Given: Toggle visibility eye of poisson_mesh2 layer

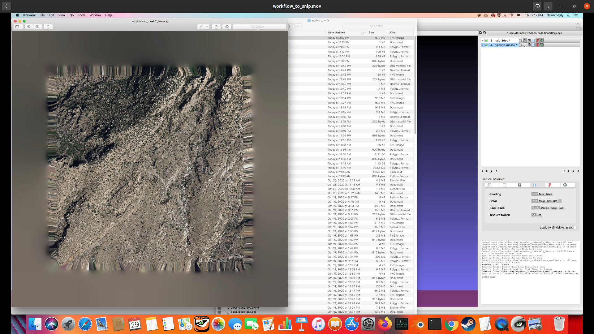Looking at the screenshot, I should [486, 45].
